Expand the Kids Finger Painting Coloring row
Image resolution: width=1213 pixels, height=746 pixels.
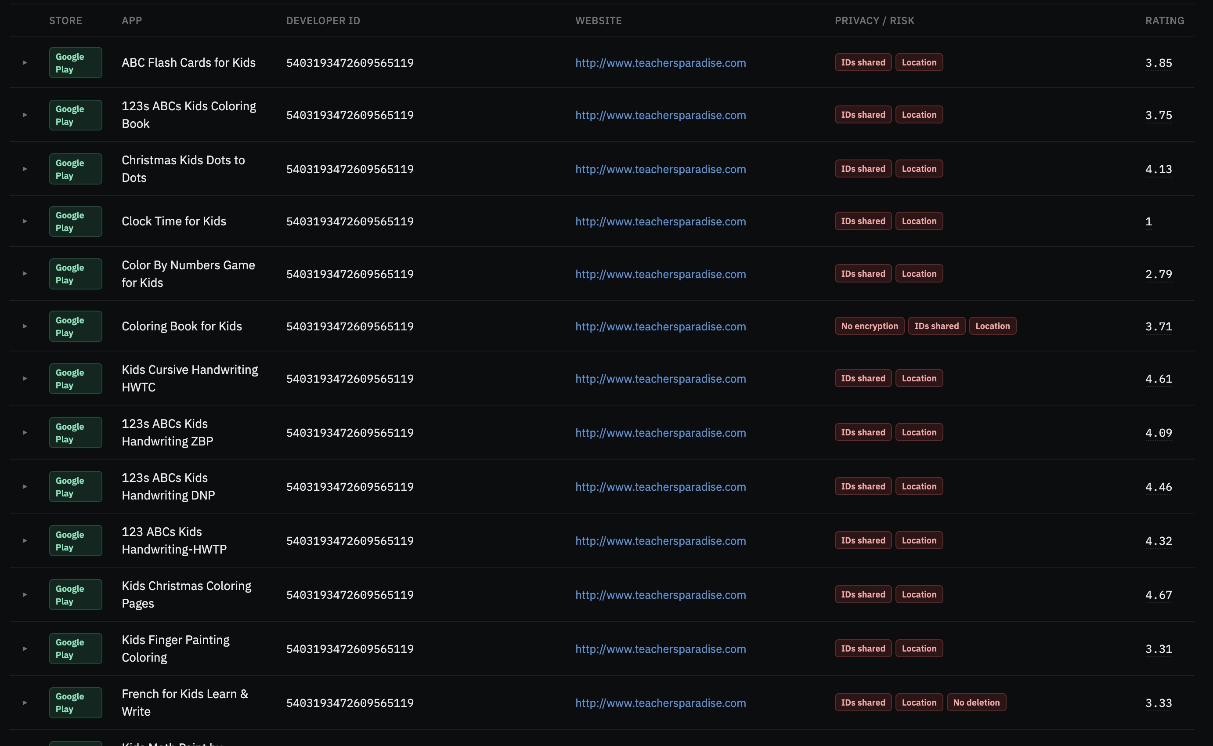(25, 649)
